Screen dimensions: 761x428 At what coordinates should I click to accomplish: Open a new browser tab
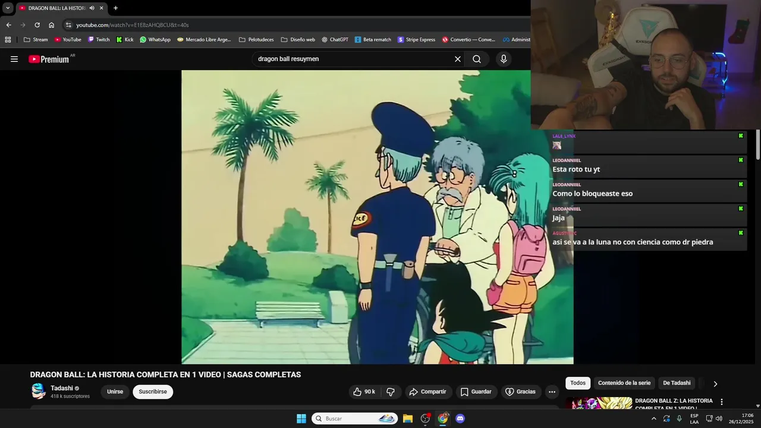click(115, 8)
